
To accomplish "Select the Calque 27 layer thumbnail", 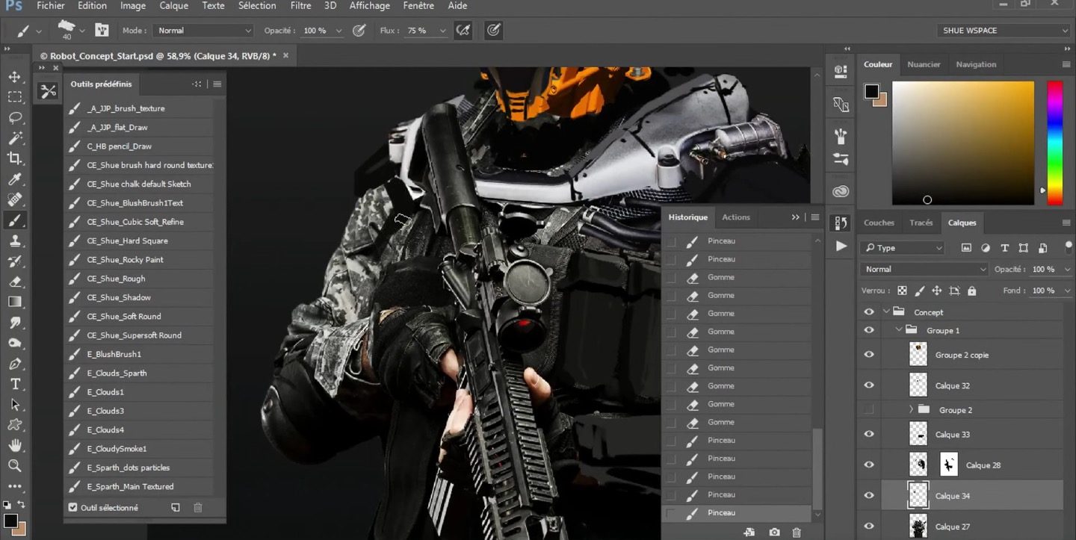I will pyautogui.click(x=918, y=526).
